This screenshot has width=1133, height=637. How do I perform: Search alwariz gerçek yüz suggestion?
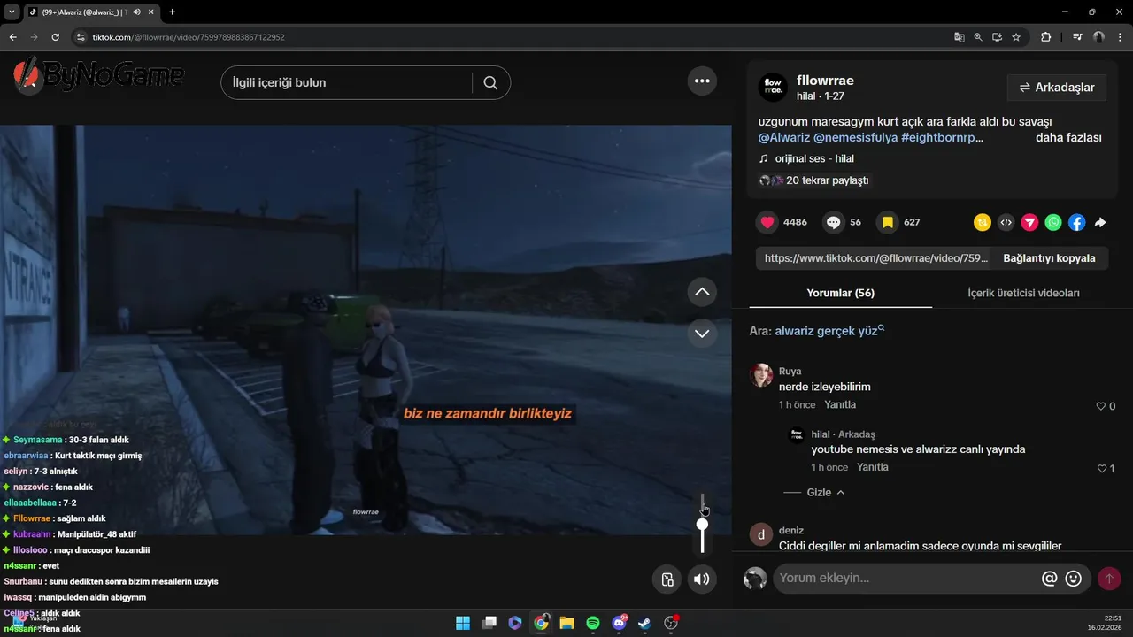click(829, 331)
